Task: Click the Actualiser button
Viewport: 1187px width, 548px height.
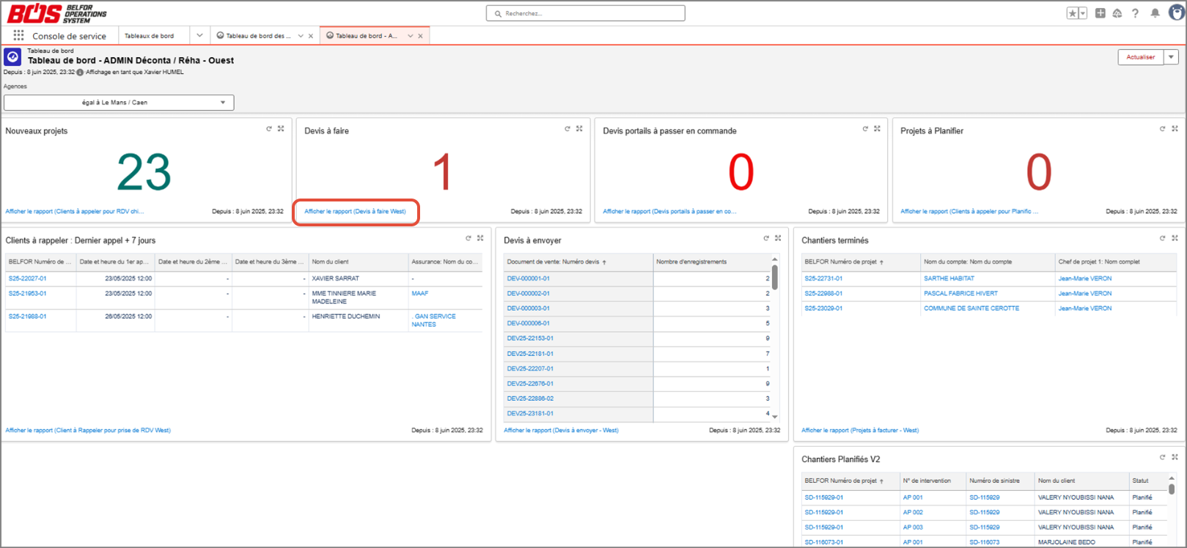Action: coord(1141,57)
